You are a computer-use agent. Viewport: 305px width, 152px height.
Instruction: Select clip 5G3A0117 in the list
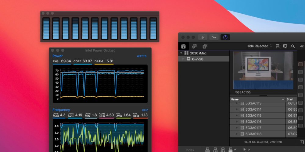click(x=253, y=128)
